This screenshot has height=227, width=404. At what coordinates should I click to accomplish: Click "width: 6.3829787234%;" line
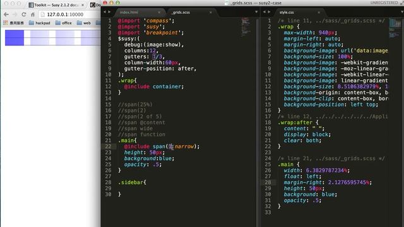click(317, 170)
